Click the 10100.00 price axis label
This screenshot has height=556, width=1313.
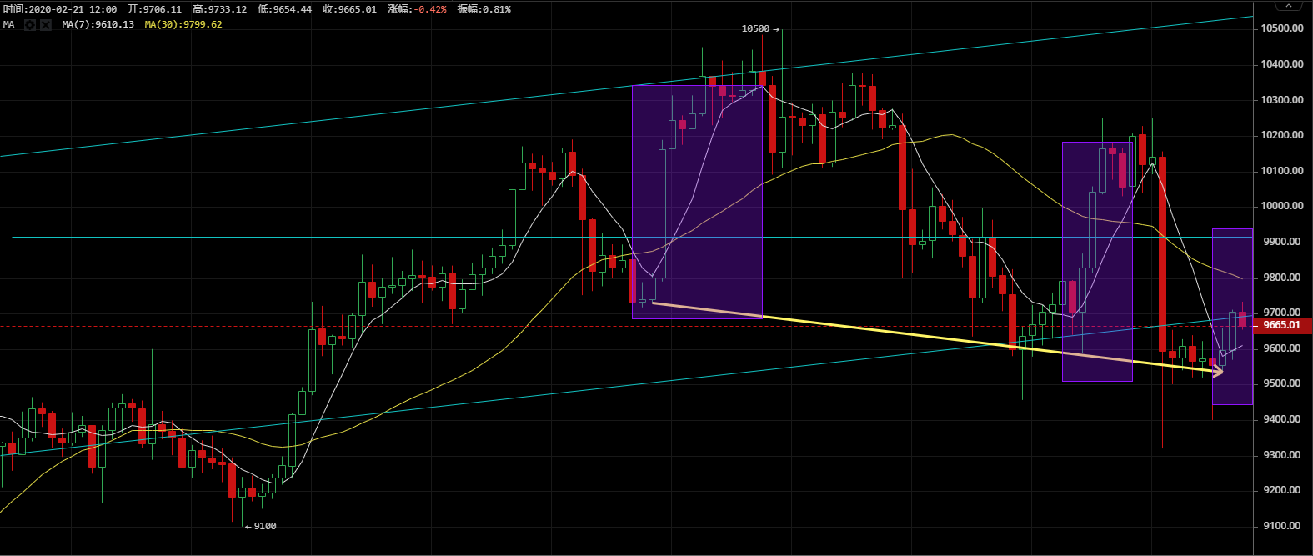pyautogui.click(x=1281, y=171)
